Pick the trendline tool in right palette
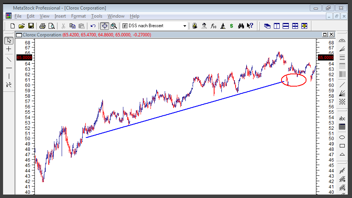The width and height of the screenshot is (352, 198). (342, 85)
